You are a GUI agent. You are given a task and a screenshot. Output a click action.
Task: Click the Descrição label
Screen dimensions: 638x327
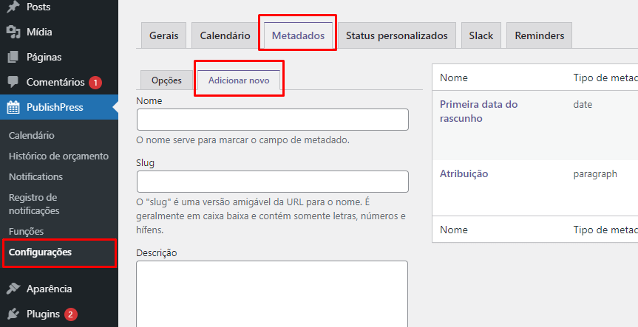click(157, 252)
